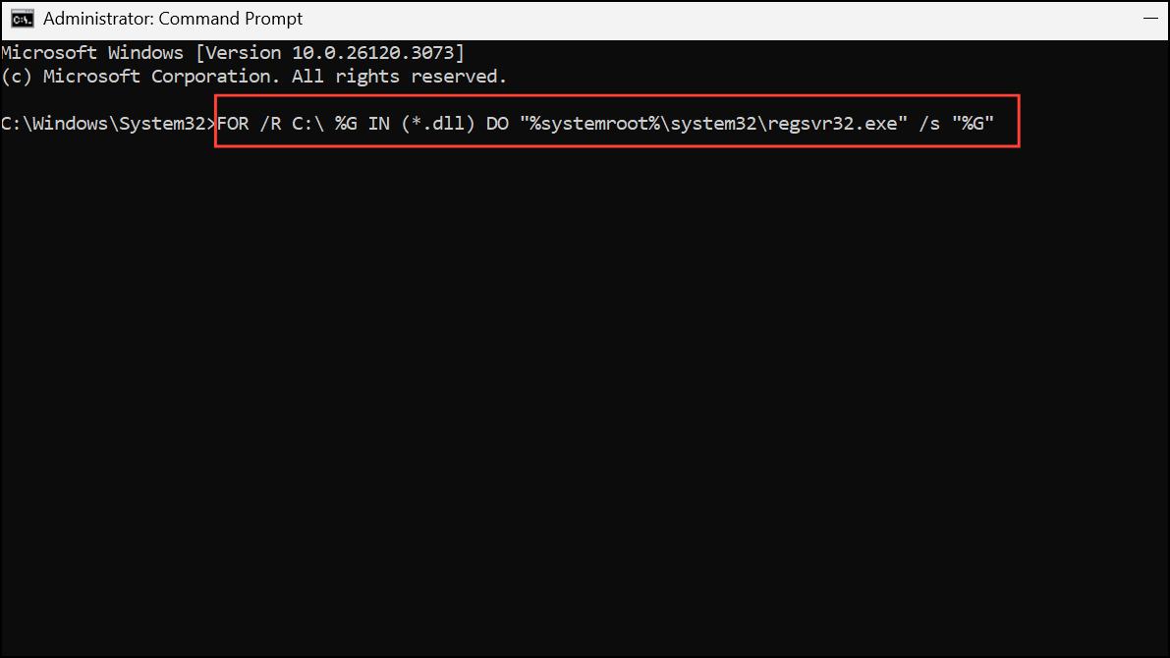Click the quoted "%G" at command end
This screenshot has height=658, width=1170.
point(973,124)
